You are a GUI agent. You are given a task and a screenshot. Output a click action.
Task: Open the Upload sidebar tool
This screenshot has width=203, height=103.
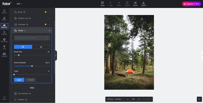[4, 55]
